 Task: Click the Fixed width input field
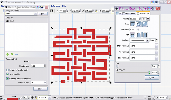(x=37, y=66)
